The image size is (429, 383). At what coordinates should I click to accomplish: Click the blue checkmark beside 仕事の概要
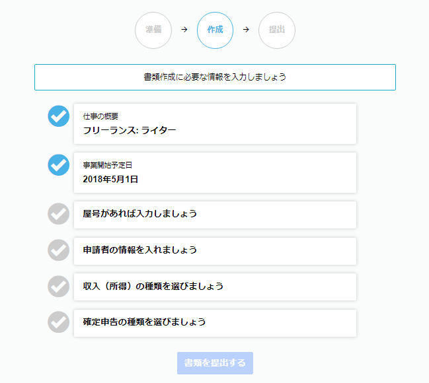[59, 116]
